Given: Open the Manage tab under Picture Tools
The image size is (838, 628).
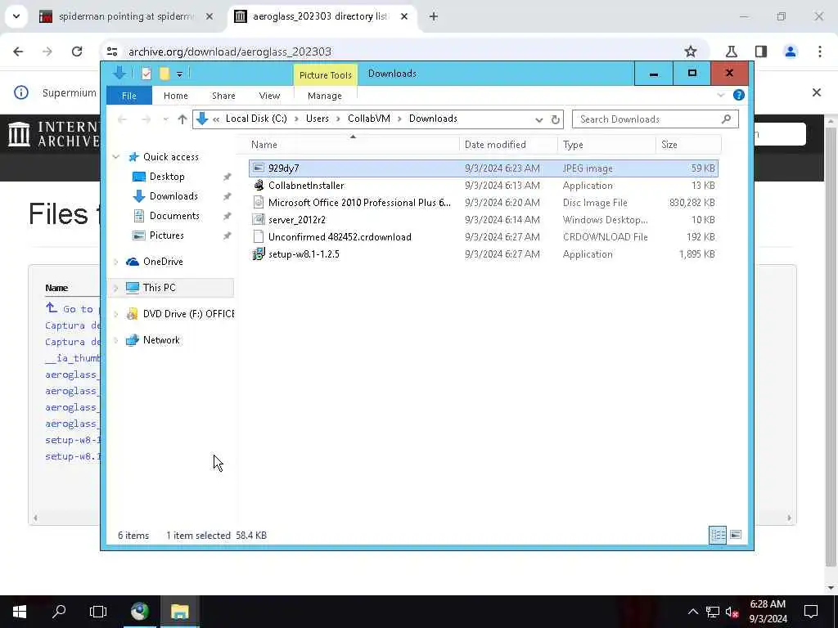Looking at the screenshot, I should [x=324, y=96].
